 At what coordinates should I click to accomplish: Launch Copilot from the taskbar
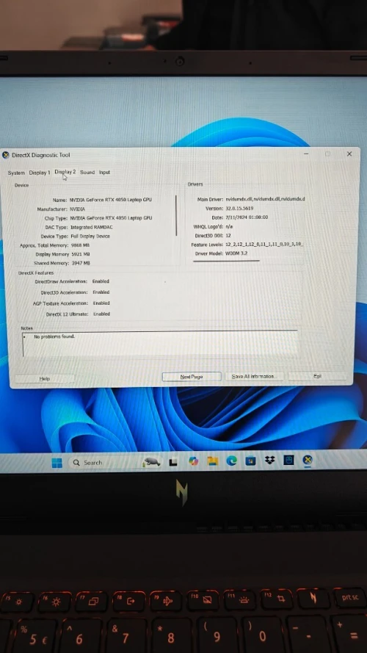click(193, 461)
